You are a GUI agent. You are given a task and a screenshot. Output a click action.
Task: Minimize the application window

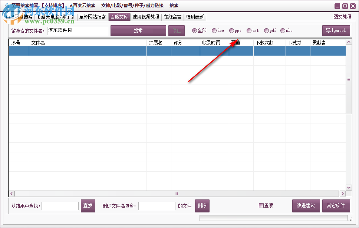tap(337, 6)
